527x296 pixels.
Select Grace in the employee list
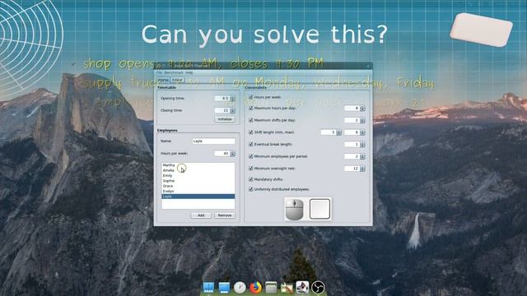pyautogui.click(x=198, y=186)
